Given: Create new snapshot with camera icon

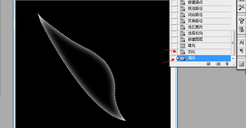Looking at the screenshot, I should click(x=218, y=64).
